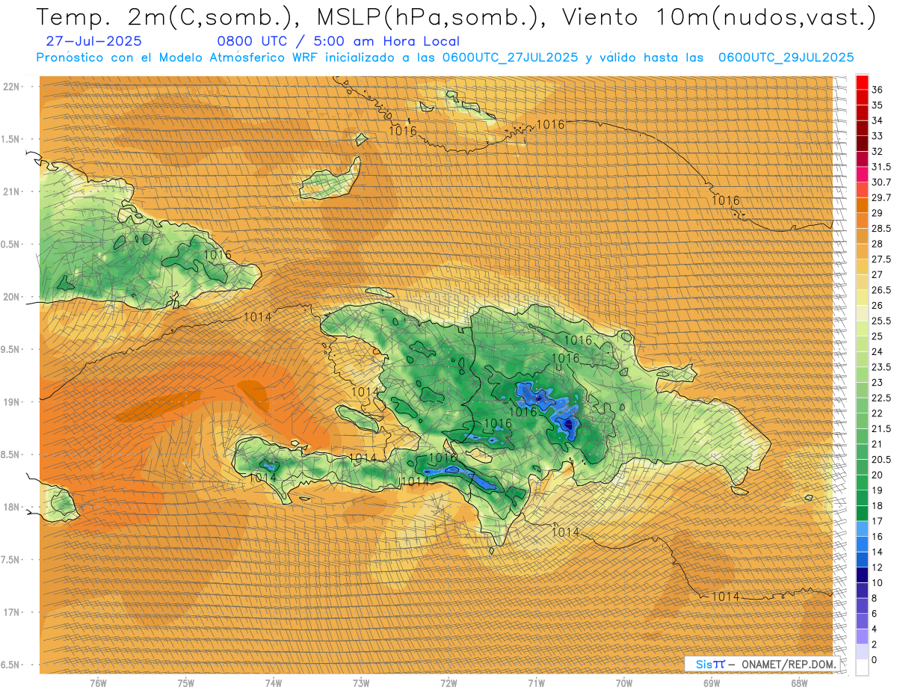Click longitude axis label '69W'
This screenshot has height=693, width=897.
[712, 683]
